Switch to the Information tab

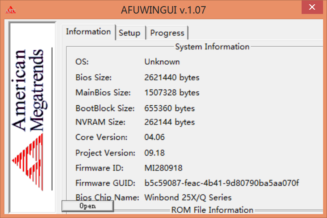click(88, 32)
